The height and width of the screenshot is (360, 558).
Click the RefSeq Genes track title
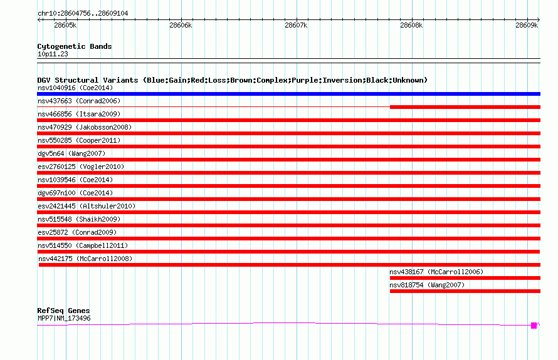coord(63,311)
